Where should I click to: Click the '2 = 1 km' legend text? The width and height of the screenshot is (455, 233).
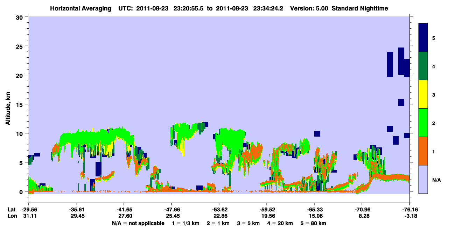(218, 223)
